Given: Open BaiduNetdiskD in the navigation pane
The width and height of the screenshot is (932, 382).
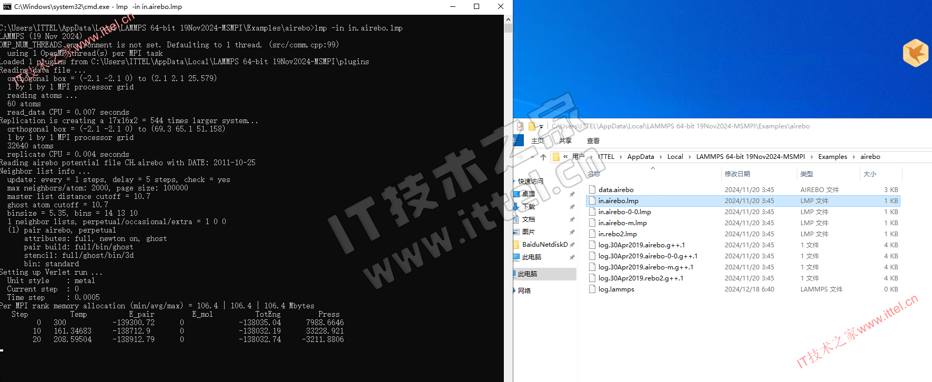Looking at the screenshot, I should coord(545,245).
